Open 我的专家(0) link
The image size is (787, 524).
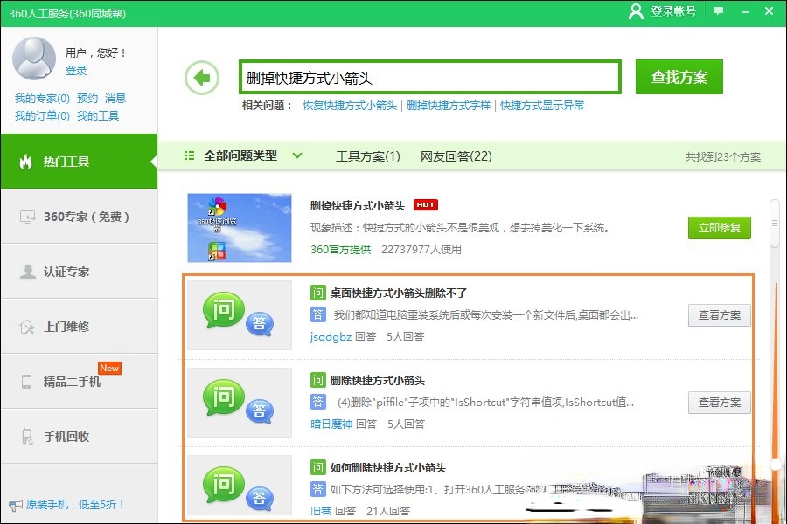(42, 99)
